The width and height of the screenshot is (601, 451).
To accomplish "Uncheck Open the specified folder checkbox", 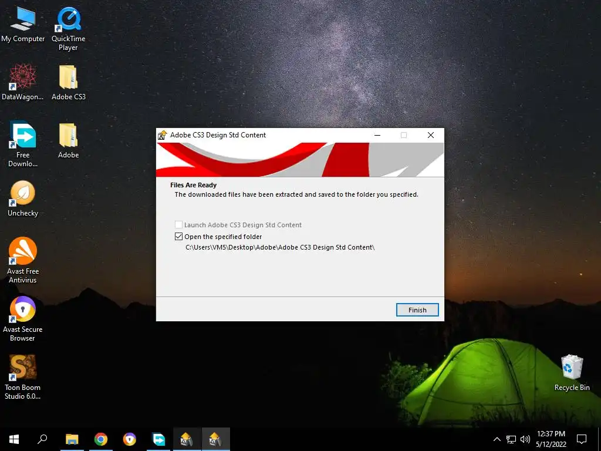I will [178, 237].
